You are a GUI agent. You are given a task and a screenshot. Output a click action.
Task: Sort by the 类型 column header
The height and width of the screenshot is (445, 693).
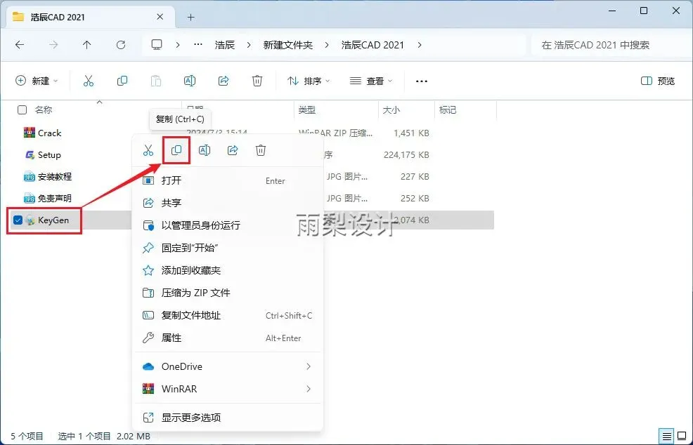[306, 110]
